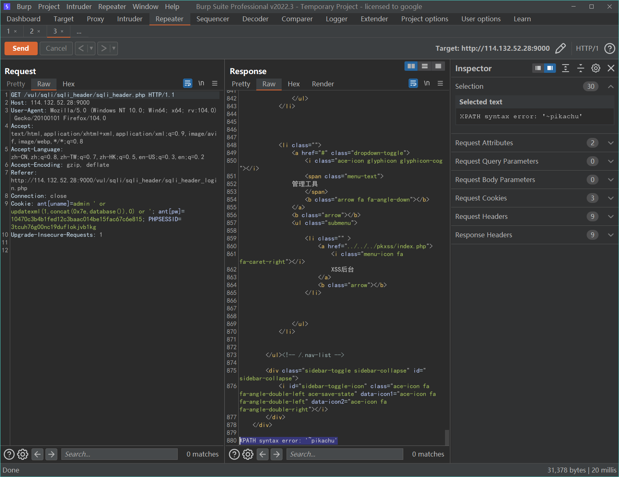
Task: Open Request panel hamburger menu
Action: (x=215, y=83)
